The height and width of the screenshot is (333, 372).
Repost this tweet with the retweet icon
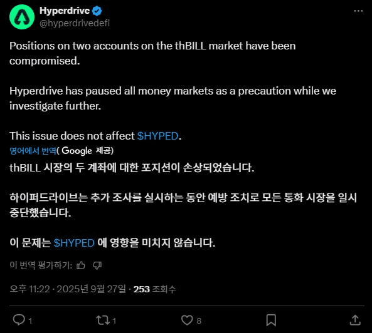click(x=103, y=320)
